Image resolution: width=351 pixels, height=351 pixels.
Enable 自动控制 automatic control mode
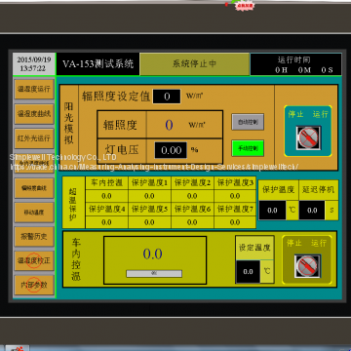click(248, 122)
